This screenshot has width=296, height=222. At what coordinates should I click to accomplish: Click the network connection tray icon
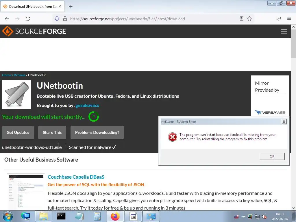coord(257,217)
